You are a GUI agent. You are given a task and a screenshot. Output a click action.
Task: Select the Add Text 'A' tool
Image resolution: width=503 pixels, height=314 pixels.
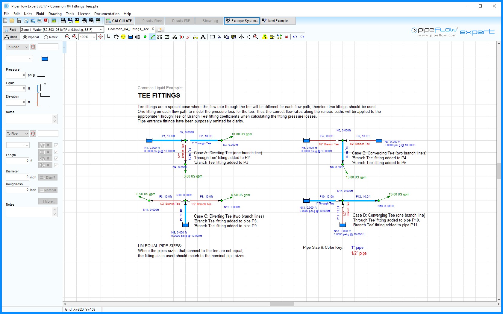[x=203, y=37]
